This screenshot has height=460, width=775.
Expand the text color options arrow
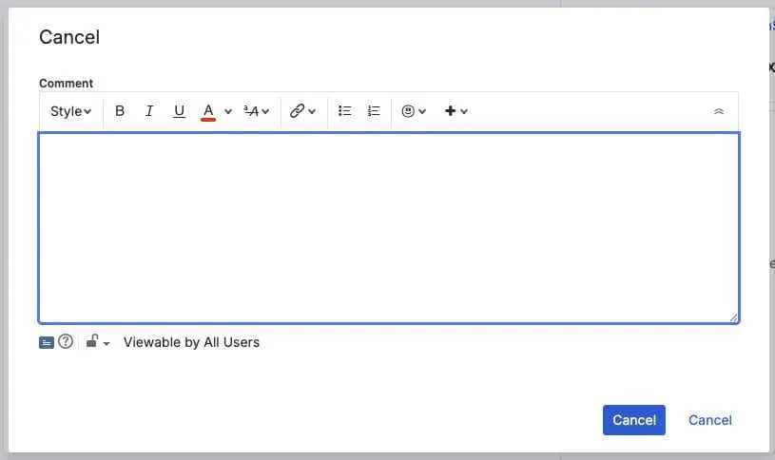[228, 111]
